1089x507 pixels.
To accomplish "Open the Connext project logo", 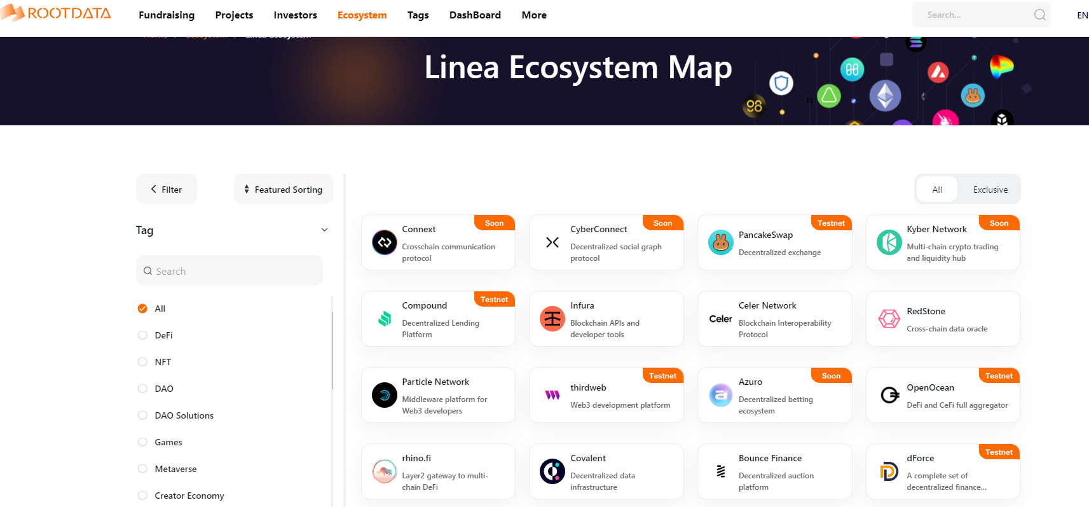I will (x=385, y=242).
